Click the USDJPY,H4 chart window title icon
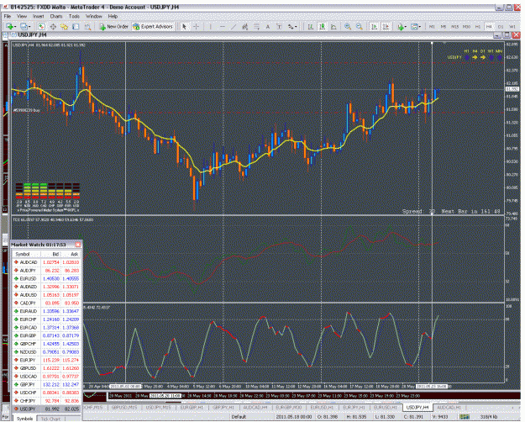Screen dimensions: 525x422 coord(14,34)
